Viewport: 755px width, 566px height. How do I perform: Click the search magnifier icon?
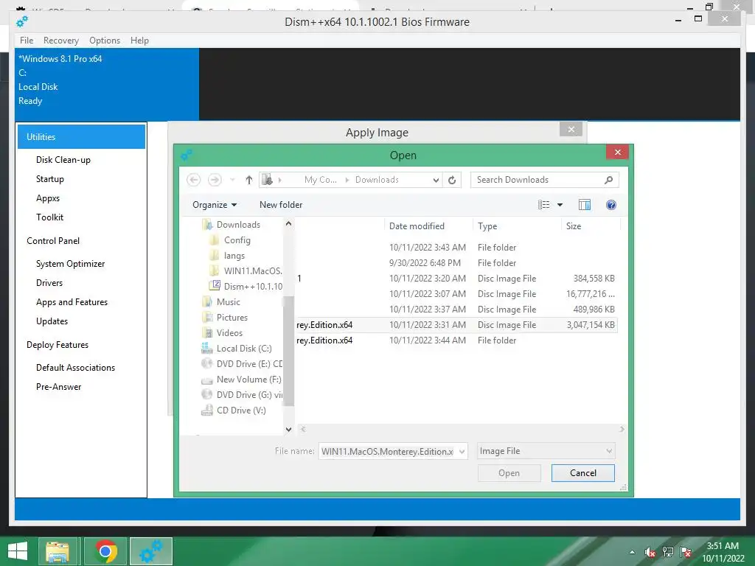pyautogui.click(x=608, y=180)
